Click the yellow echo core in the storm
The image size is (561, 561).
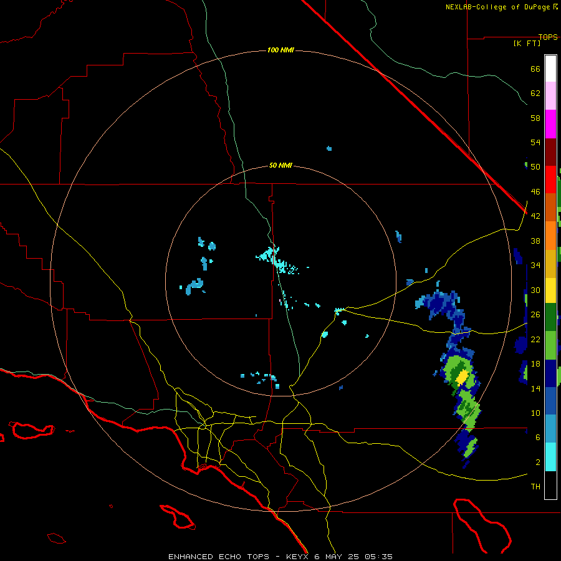click(x=462, y=378)
